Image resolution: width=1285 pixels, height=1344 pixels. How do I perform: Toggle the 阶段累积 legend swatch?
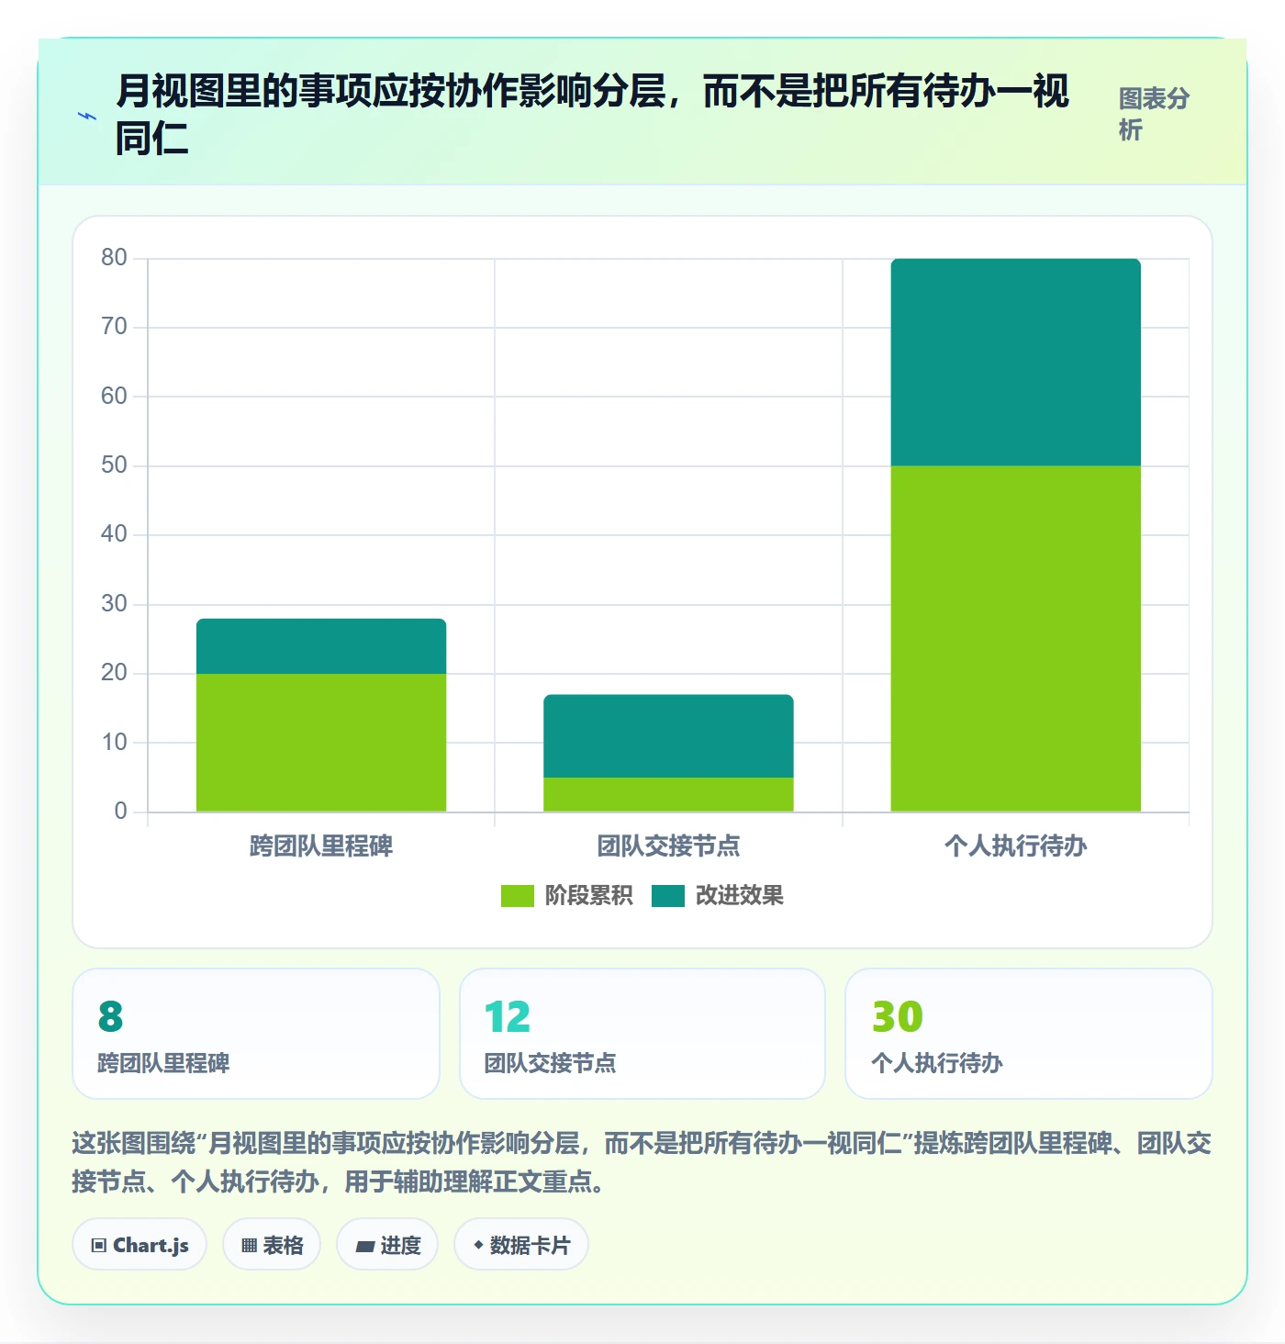coord(517,896)
